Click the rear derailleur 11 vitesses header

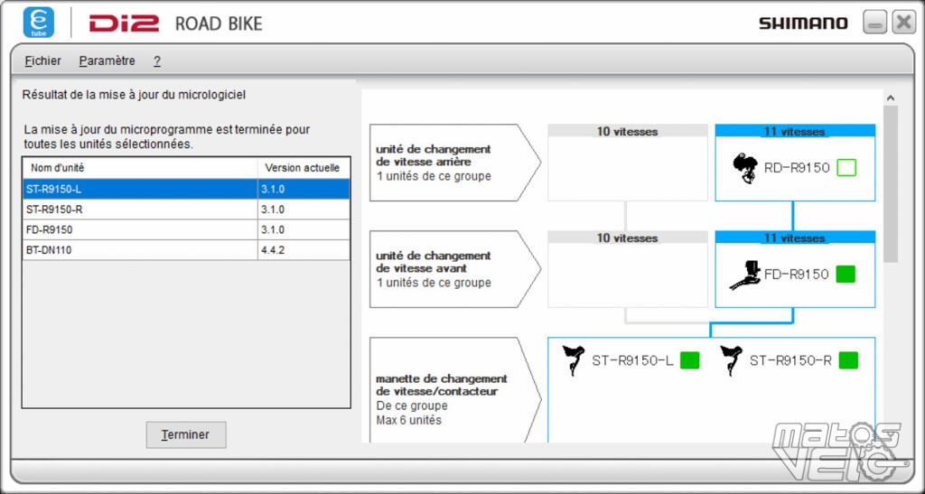795,132
